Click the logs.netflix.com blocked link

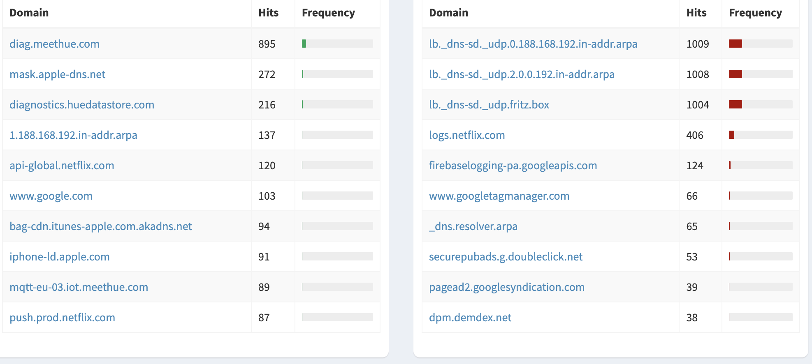pos(466,135)
